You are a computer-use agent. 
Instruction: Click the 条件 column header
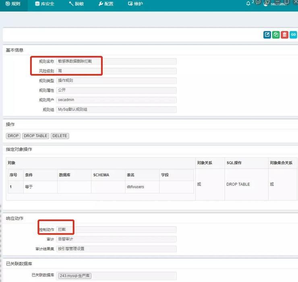(x=40, y=175)
